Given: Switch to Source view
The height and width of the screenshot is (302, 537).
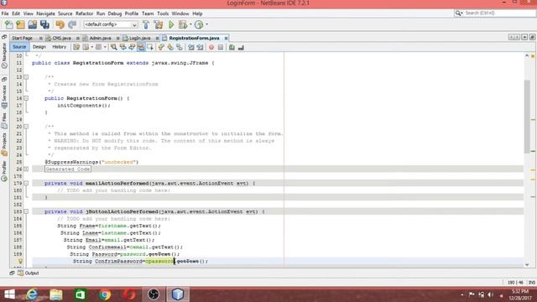Looking at the screenshot, I should pyautogui.click(x=19, y=47).
